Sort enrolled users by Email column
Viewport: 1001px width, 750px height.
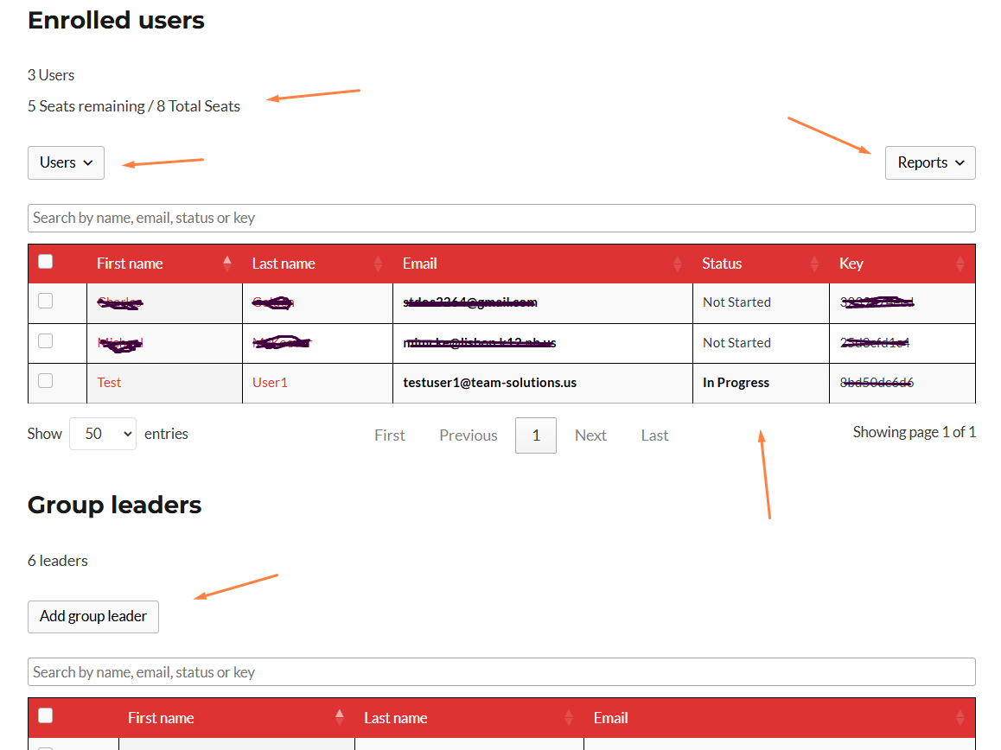(420, 264)
